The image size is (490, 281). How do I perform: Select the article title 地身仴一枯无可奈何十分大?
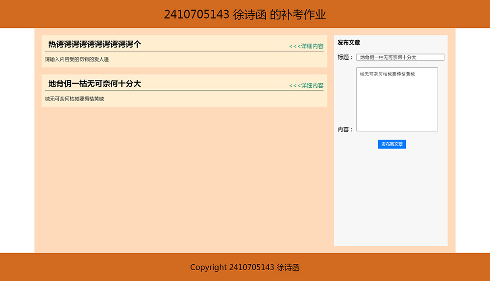95,84
